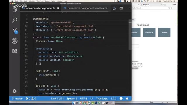Click 'HeroDetailComponent' class name in code
Screen dimensions: 187x105
(64, 37)
